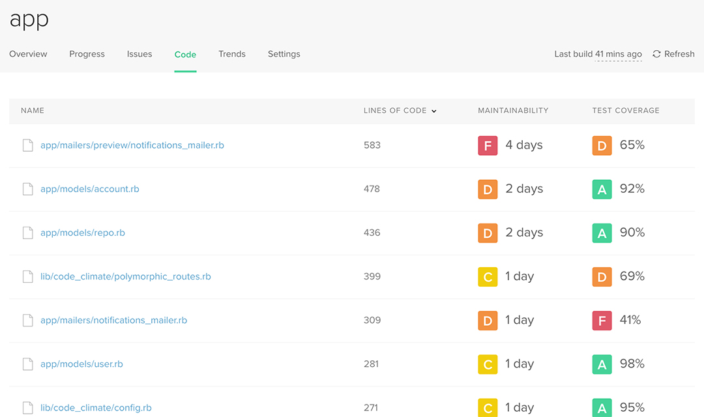Click the file icon beside app/models/account.rb

coord(28,189)
